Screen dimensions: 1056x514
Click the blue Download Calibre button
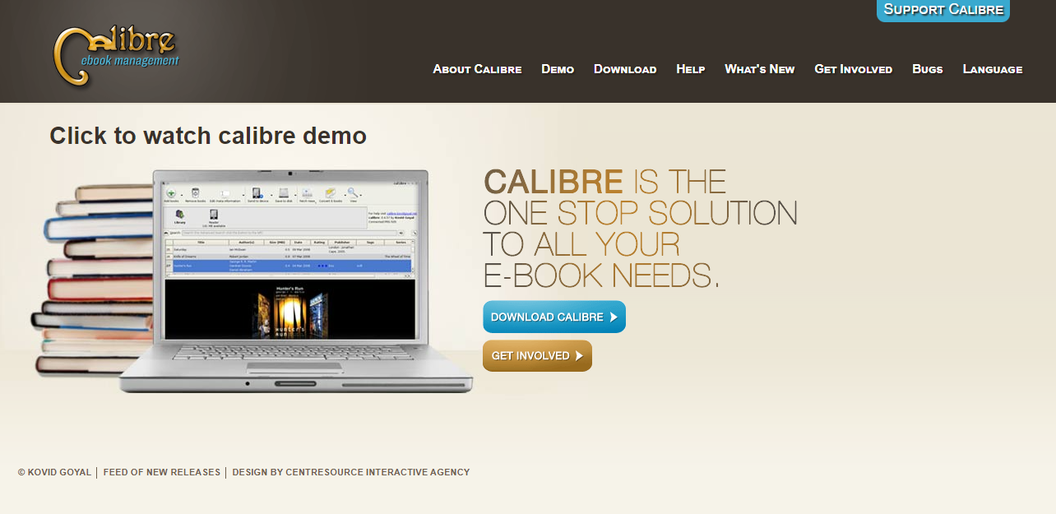[554, 317]
